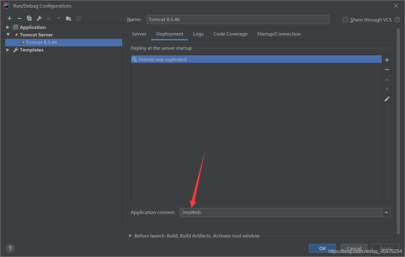
Task: Open Application context dropdown arrow
Action: pyautogui.click(x=386, y=212)
